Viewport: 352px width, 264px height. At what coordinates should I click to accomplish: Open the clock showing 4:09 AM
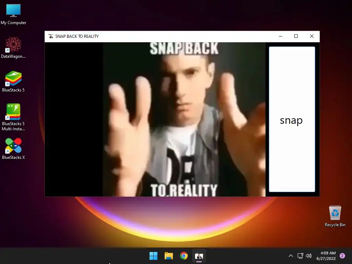point(326,256)
